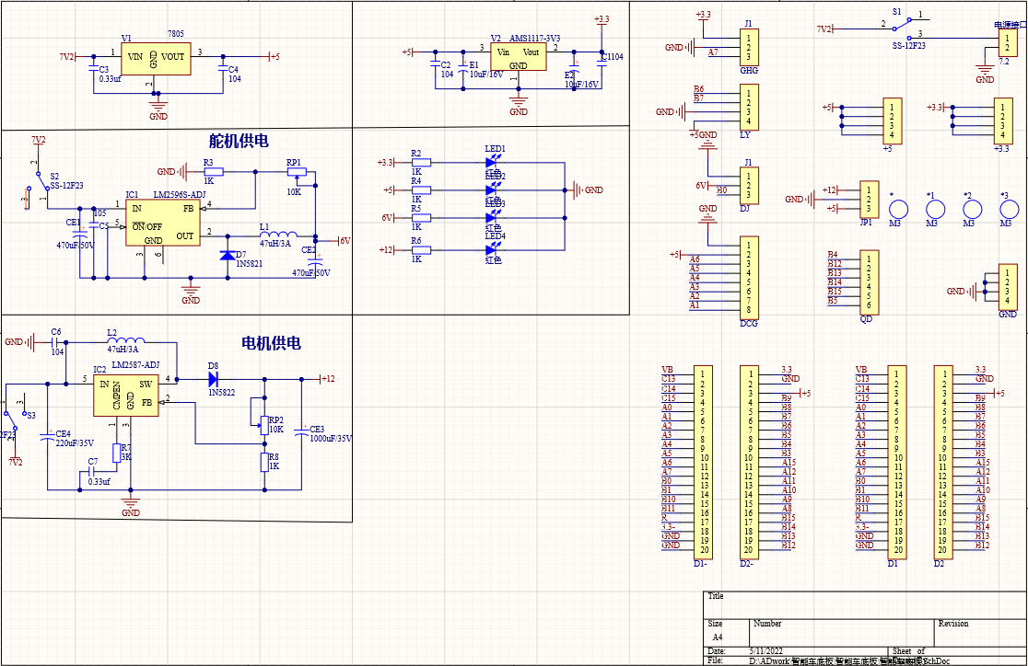1028x666 pixels.
Task: Click mounting hole M3 labeled *3
Action: (1009, 210)
